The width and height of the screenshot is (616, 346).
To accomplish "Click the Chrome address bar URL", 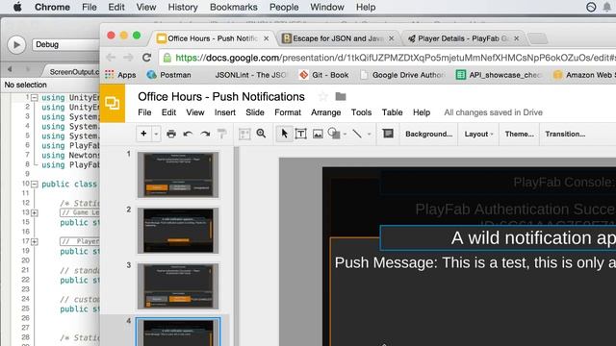I will pyautogui.click(x=396, y=58).
